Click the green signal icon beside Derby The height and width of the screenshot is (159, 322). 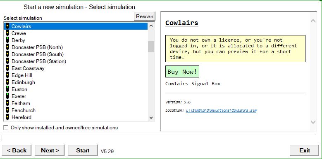coord(7,40)
